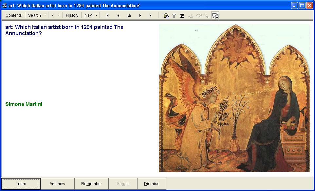The image size is (315, 191).
Task: Dismiss the current element
Action: (152, 184)
